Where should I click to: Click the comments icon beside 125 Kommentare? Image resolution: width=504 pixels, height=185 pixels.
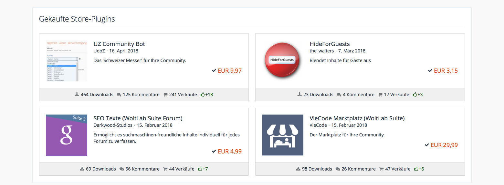119,95
